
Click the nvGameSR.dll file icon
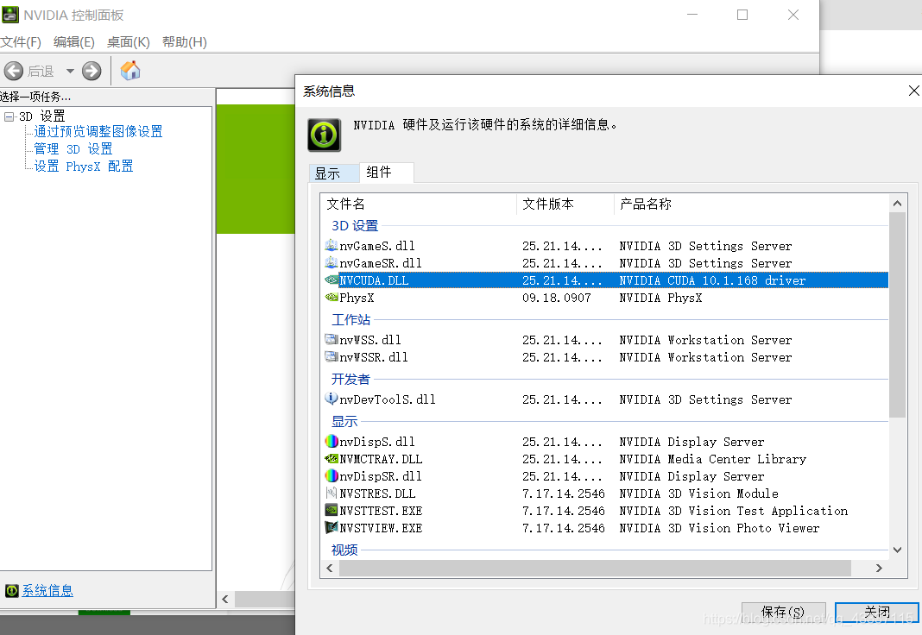coord(332,262)
